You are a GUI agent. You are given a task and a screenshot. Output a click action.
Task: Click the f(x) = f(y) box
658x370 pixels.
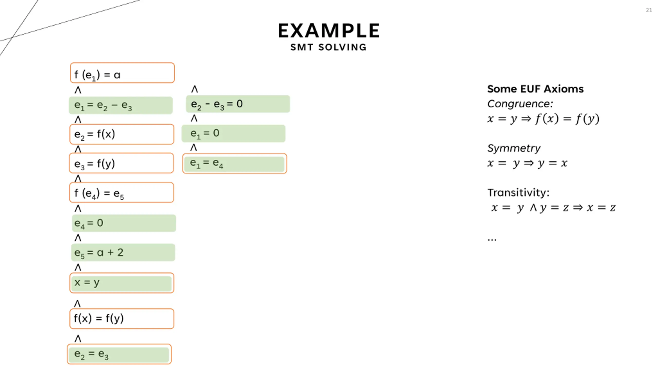122,319
